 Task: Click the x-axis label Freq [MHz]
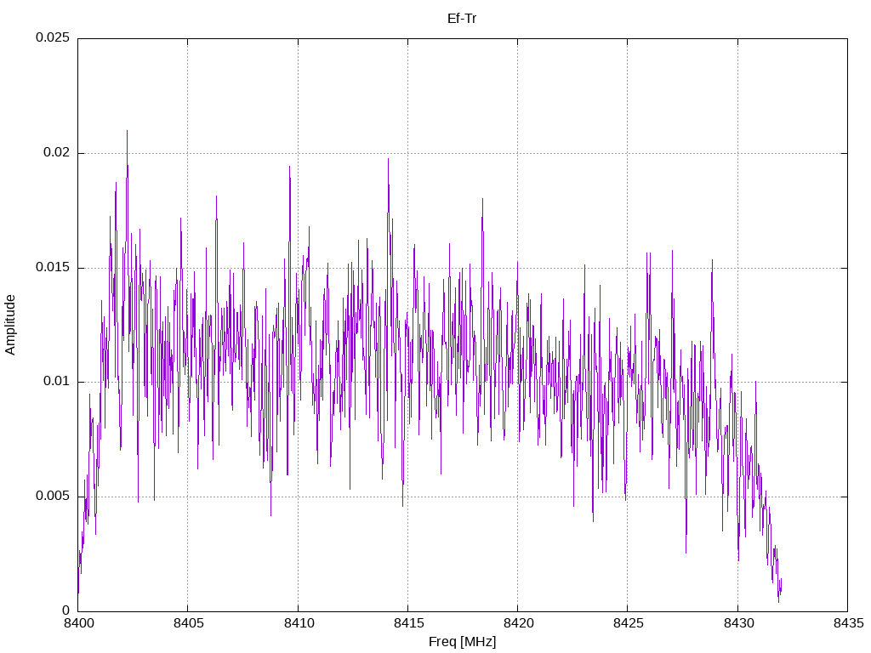coord(462,641)
